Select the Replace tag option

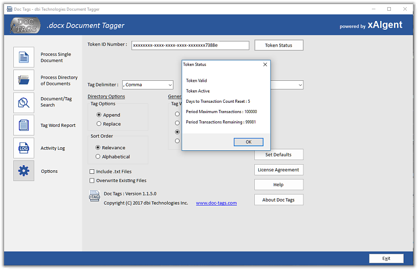[x=99, y=124]
